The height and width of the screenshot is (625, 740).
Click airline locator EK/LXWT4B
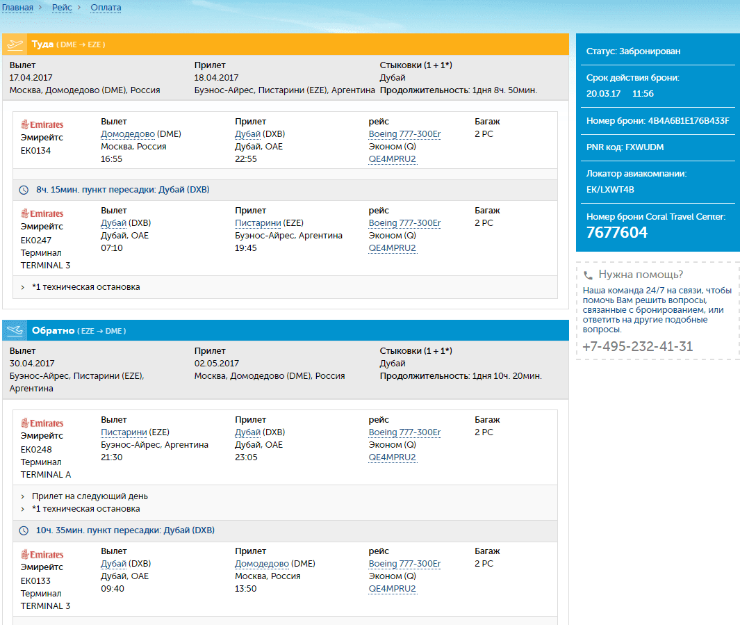click(x=610, y=189)
